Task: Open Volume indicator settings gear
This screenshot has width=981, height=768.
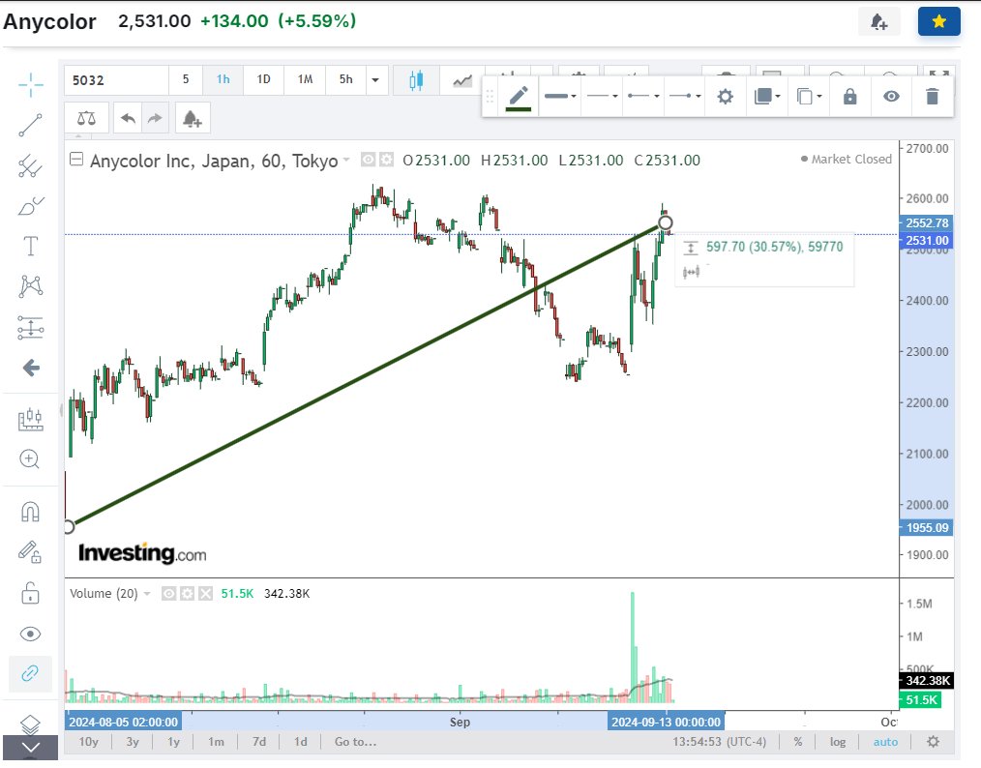Action: point(187,594)
